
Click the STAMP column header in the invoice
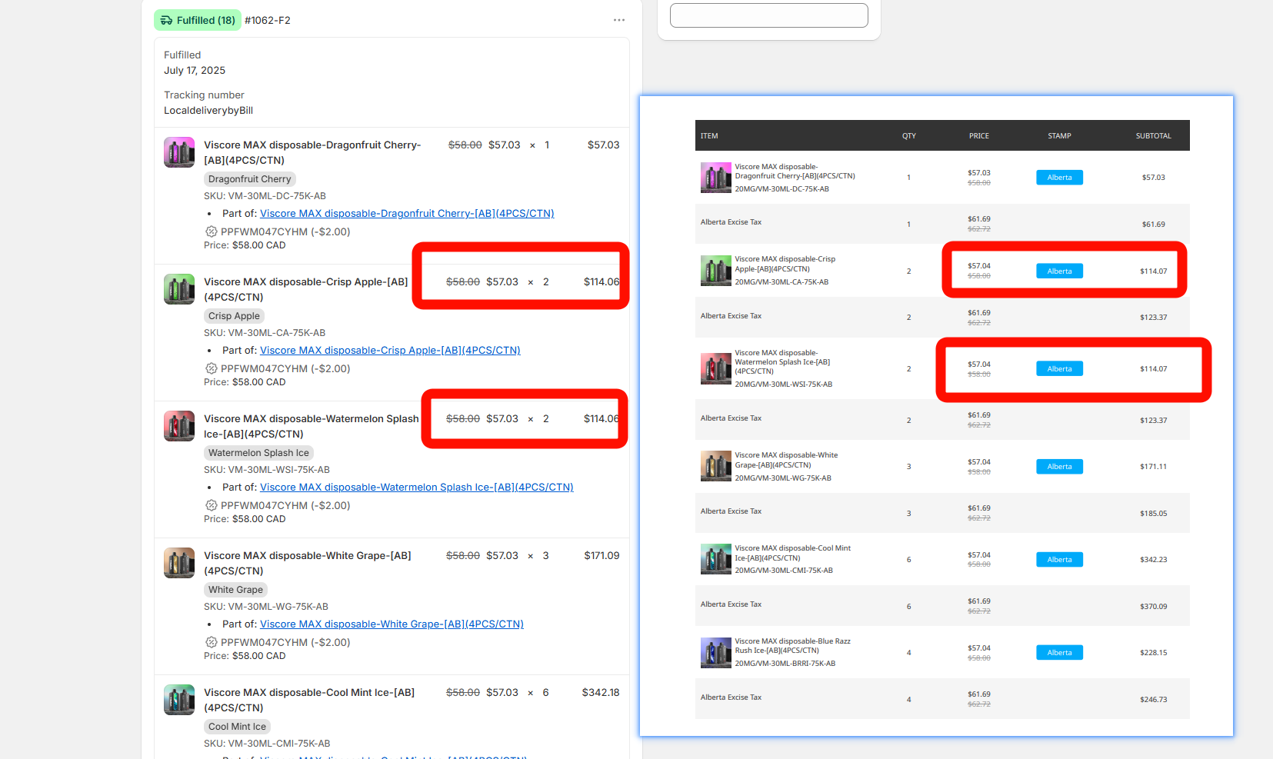(x=1059, y=136)
